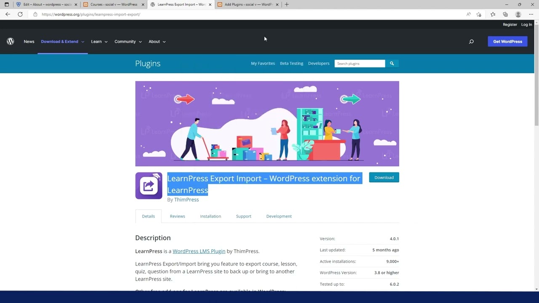The image size is (539, 303).
Task: Close the Courses social v tab
Action: 143,5
